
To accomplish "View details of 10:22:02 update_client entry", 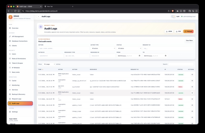I will click(192, 105).
